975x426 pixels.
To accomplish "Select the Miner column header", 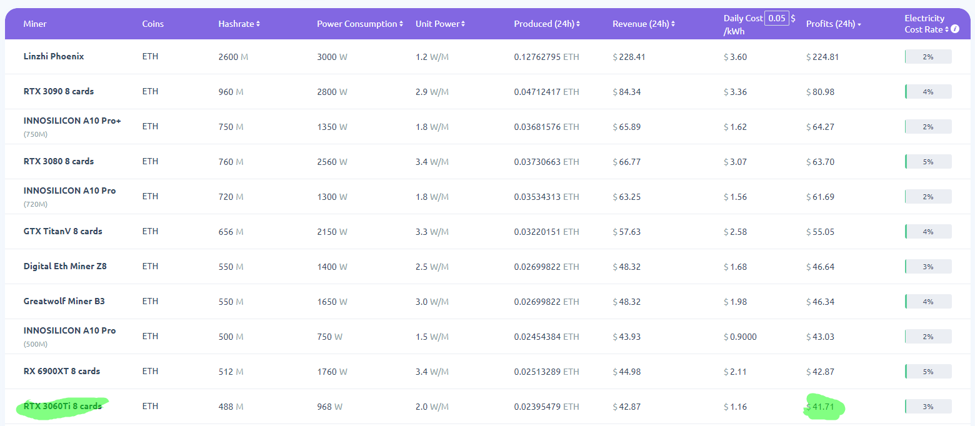I will [35, 24].
